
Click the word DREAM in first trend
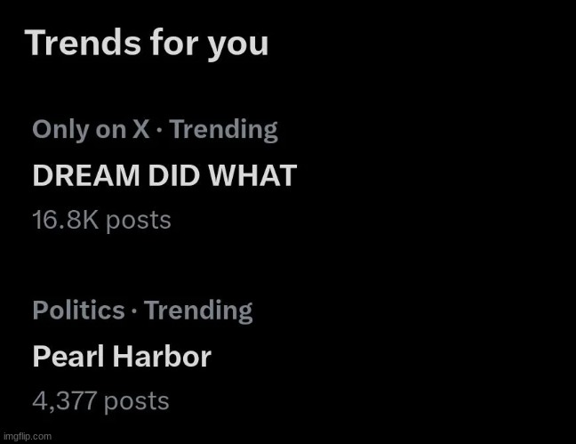pos(86,175)
